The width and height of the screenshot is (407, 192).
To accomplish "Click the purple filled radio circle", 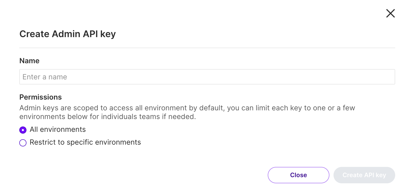I will point(23,130).
